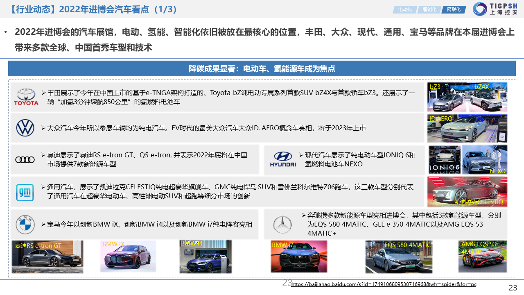Click the Hyundai logo

(x=282, y=159)
